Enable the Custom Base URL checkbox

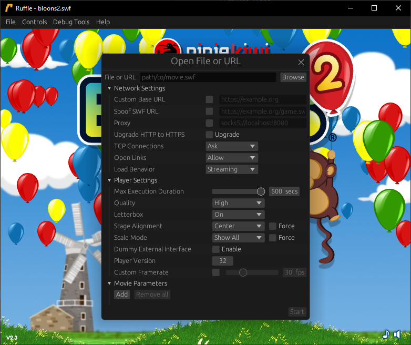tap(209, 99)
